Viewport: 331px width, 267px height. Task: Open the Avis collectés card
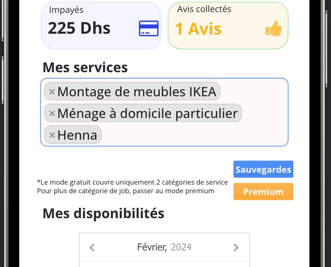228,25
